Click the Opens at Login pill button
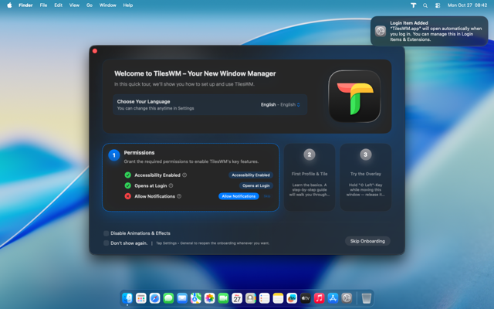 255,185
